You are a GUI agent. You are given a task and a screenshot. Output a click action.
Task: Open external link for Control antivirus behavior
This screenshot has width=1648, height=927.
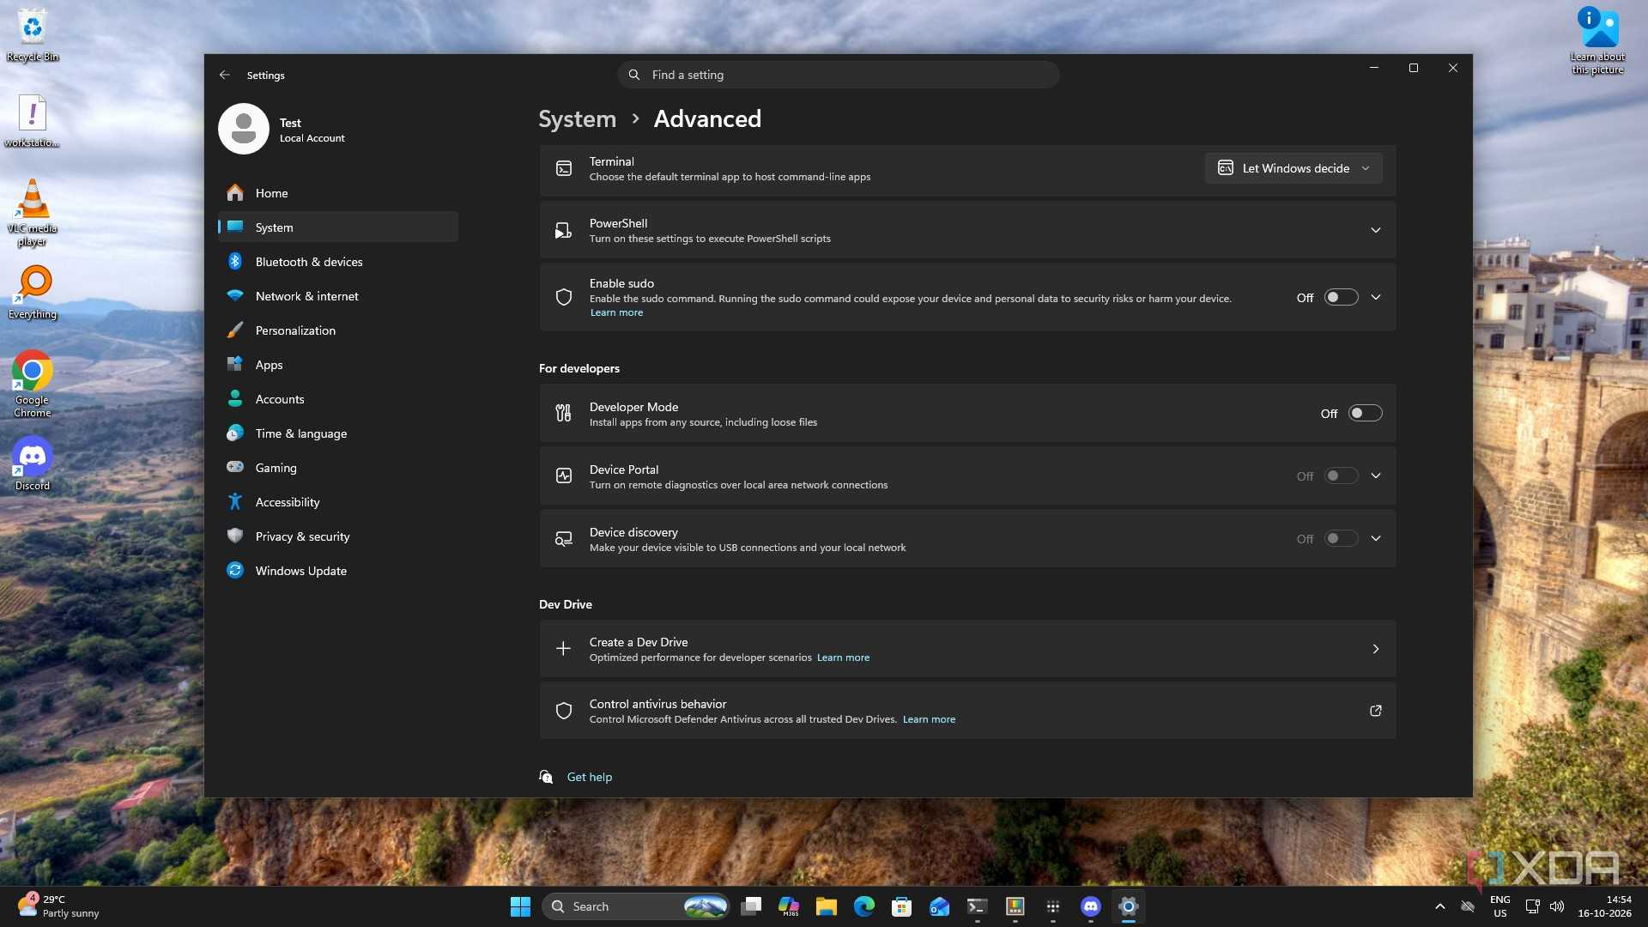click(x=1375, y=711)
